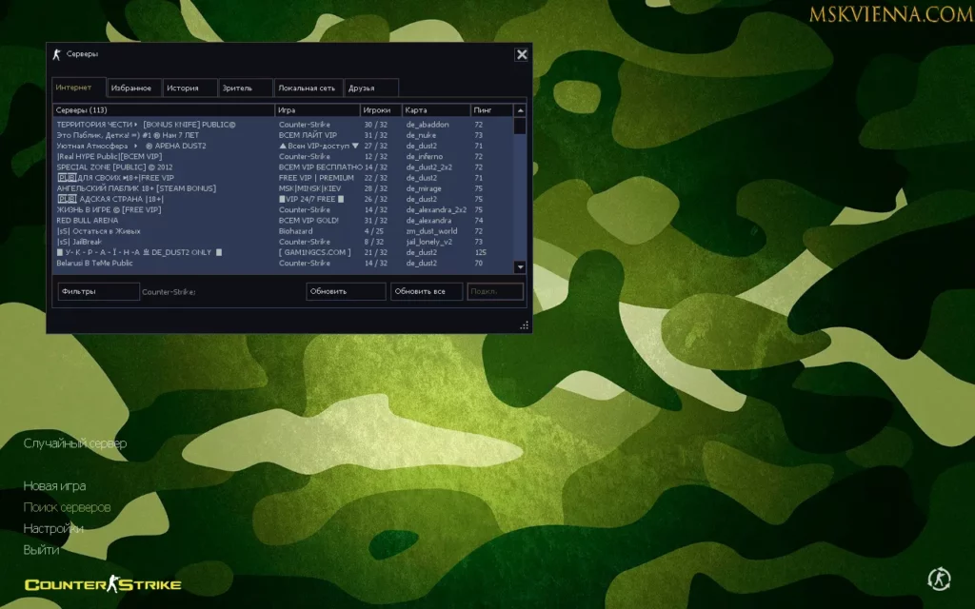Click the resize grip in the dialog corner
This screenshot has width=975, height=609.
pyautogui.click(x=524, y=325)
